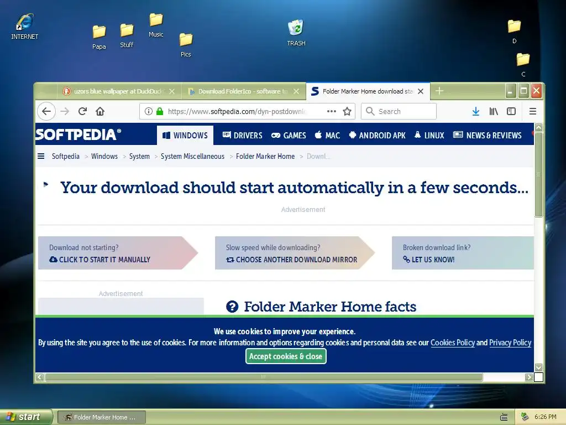Click vertical scrollbar up arrow
This screenshot has width=566, height=425.
click(x=538, y=127)
